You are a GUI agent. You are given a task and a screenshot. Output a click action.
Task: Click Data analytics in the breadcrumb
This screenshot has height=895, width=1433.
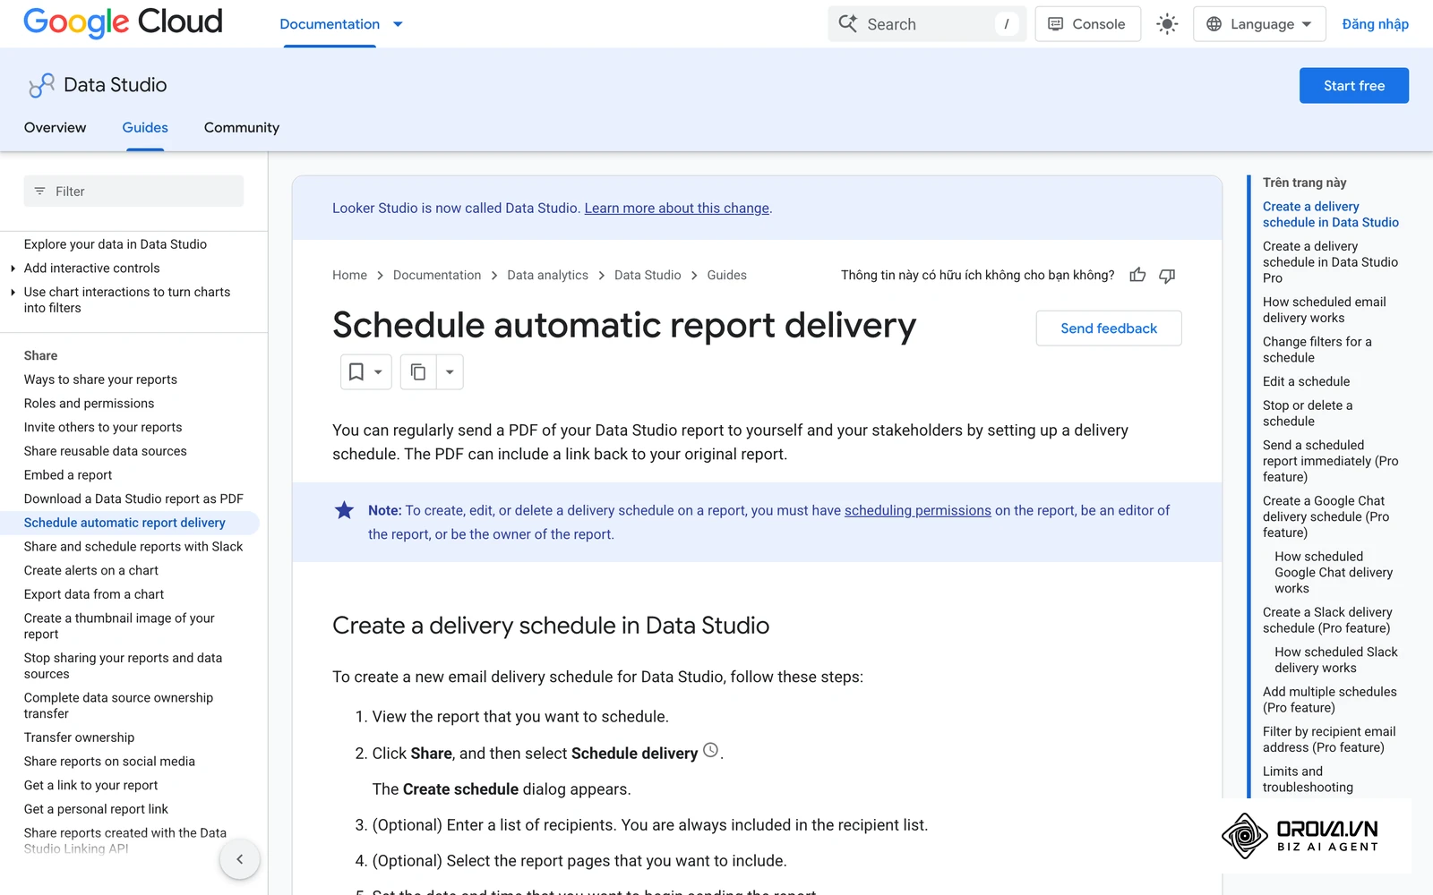[x=547, y=275]
